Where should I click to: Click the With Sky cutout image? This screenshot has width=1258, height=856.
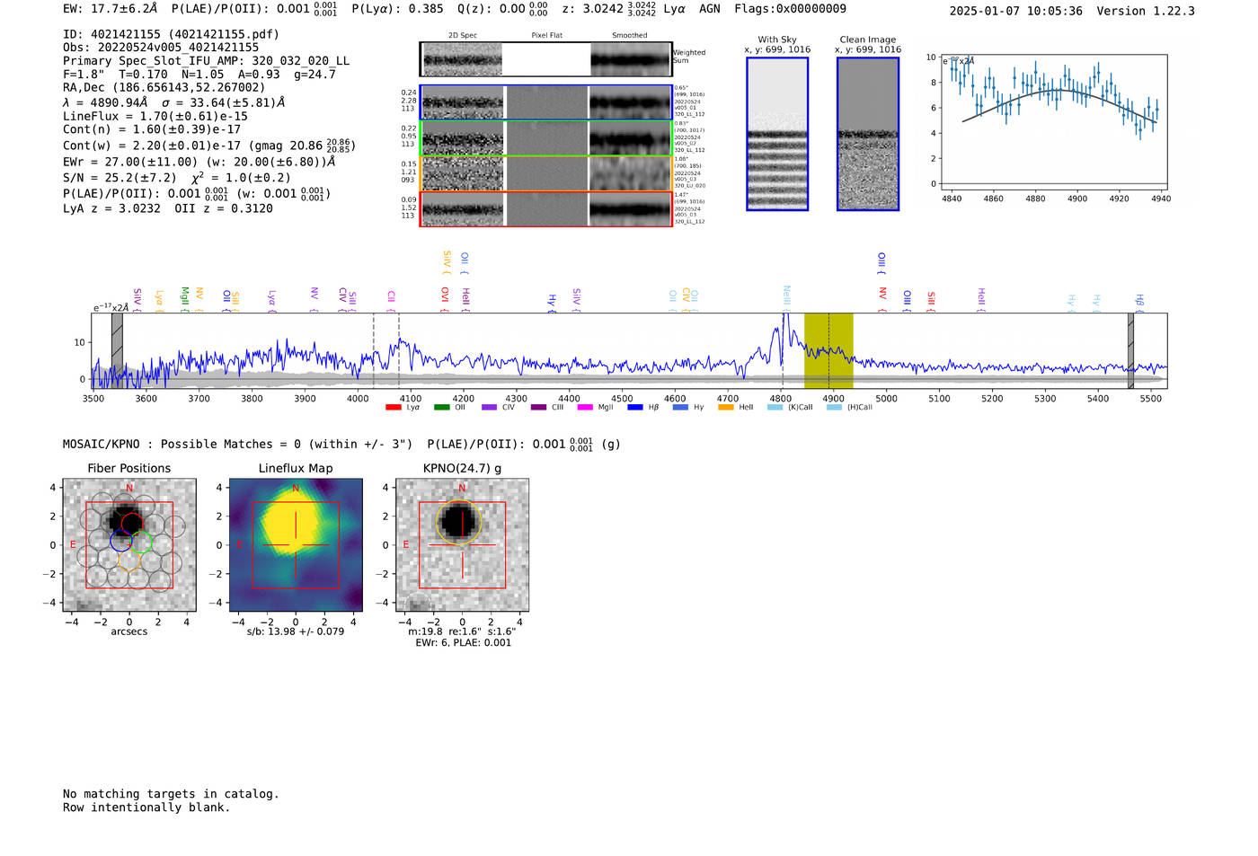click(x=777, y=134)
